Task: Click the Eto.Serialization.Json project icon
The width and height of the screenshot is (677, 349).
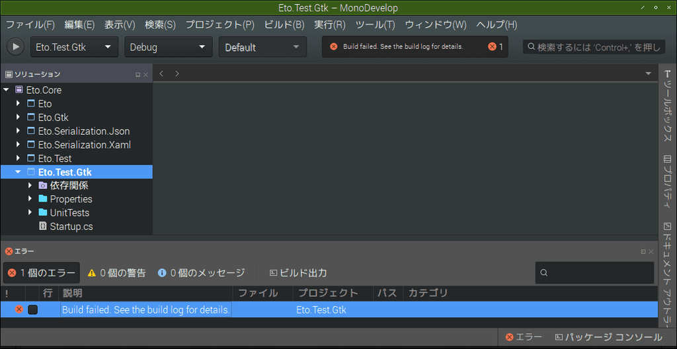Action: [30, 131]
